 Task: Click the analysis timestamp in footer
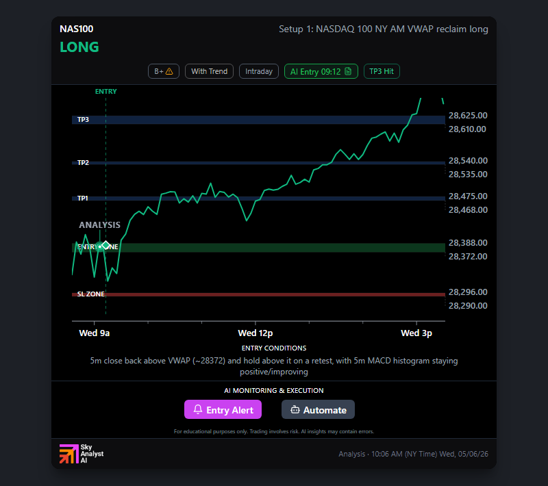414,454
